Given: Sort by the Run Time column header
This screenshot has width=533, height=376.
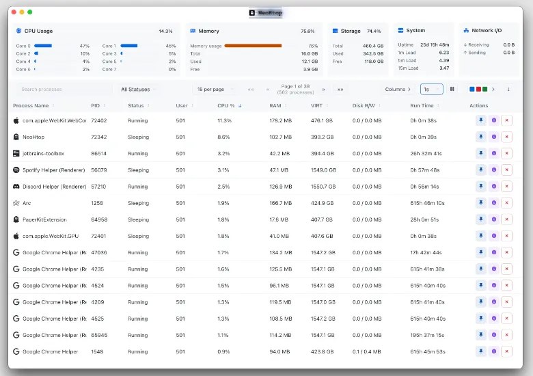Looking at the screenshot, I should coord(424,106).
